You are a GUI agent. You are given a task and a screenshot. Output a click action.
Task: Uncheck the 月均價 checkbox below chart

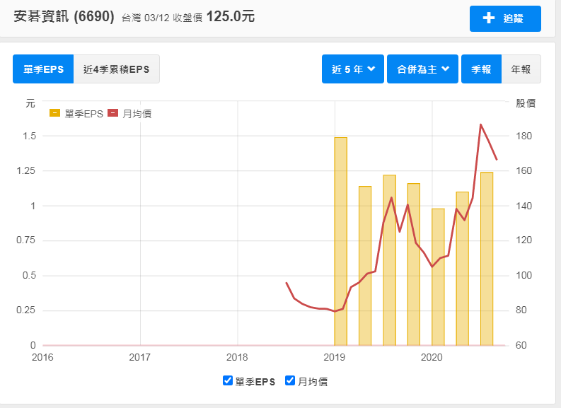pyautogui.click(x=290, y=380)
